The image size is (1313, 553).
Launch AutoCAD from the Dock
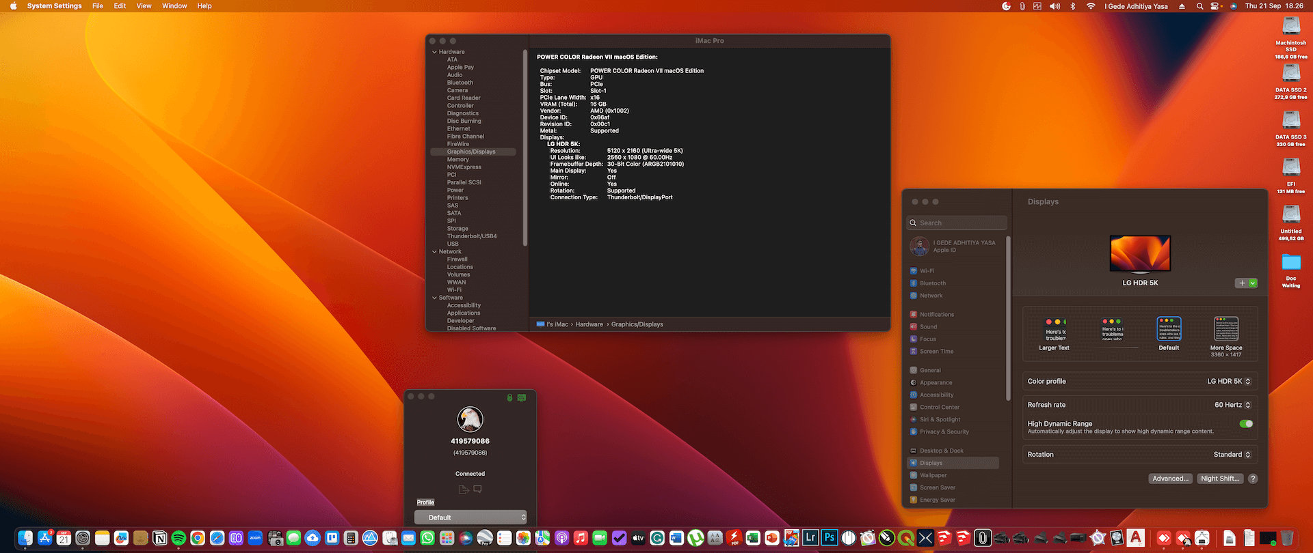[1136, 538]
